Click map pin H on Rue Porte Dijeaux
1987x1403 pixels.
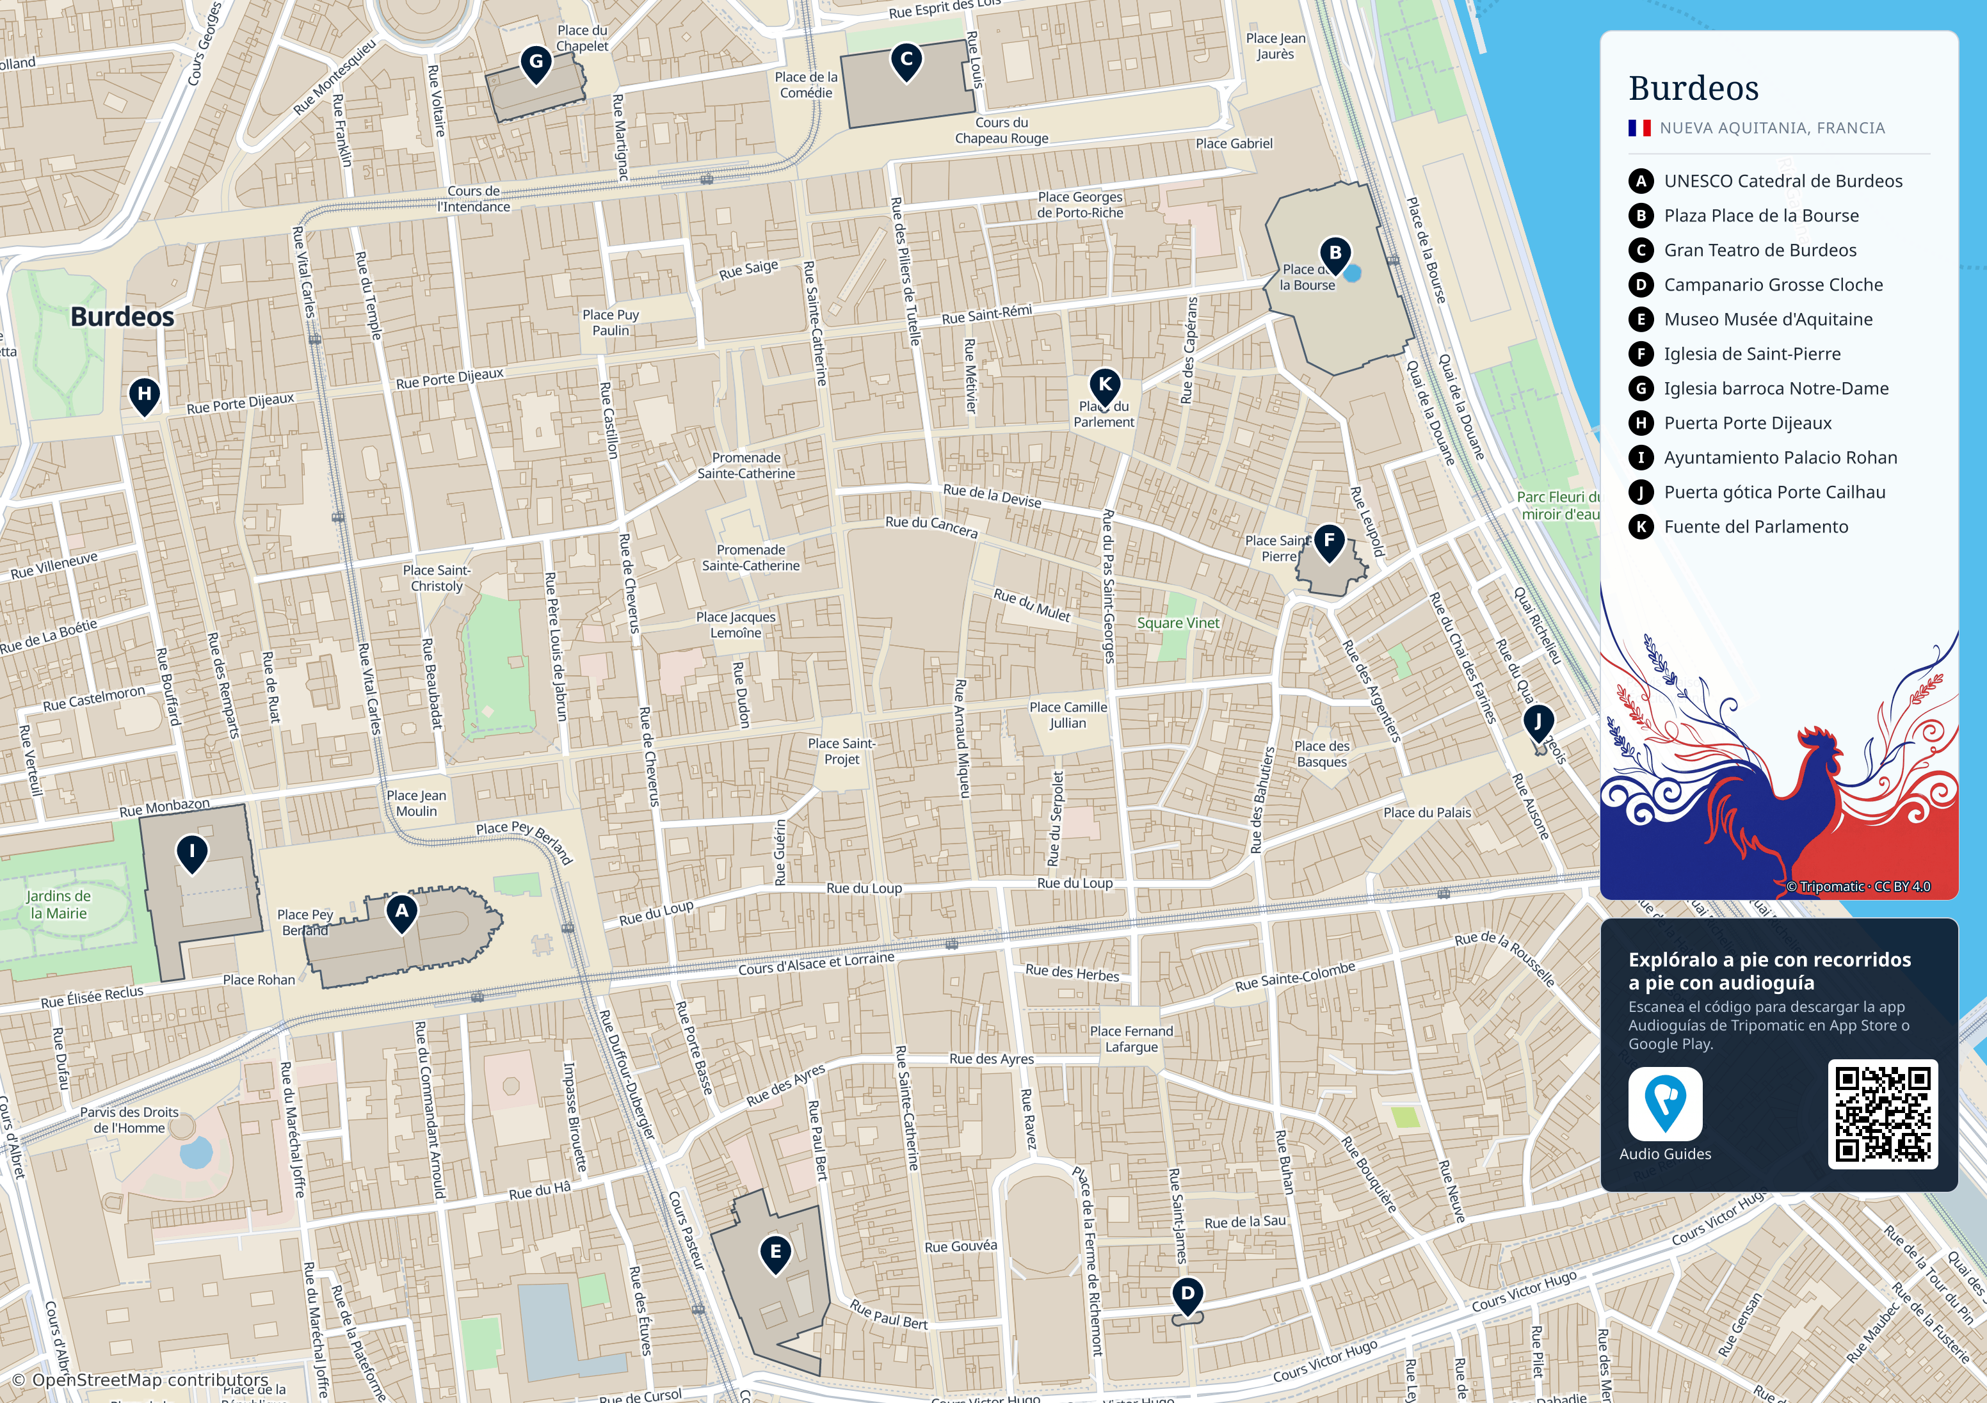(x=145, y=396)
